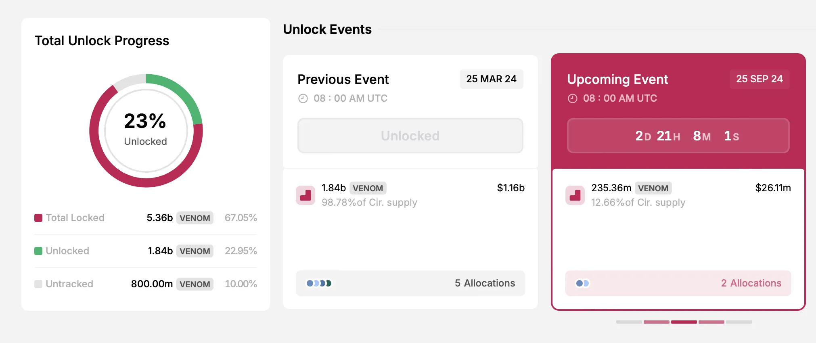Click VENOM tag in Total Locked row
The height and width of the screenshot is (343, 816).
pos(195,218)
